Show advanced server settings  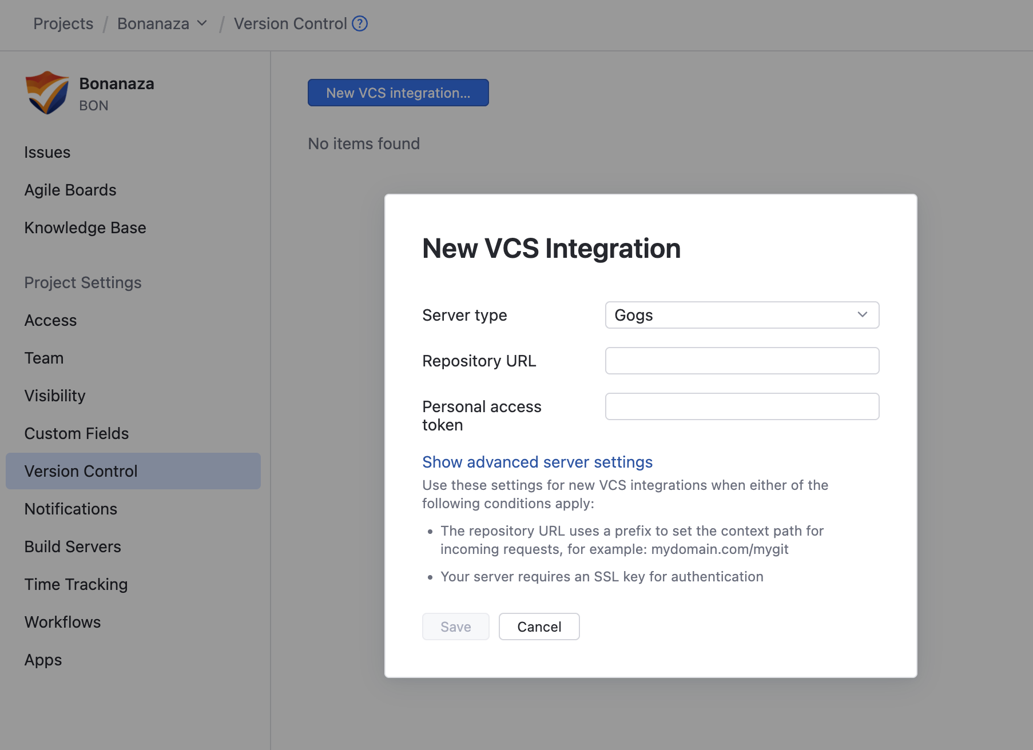537,462
